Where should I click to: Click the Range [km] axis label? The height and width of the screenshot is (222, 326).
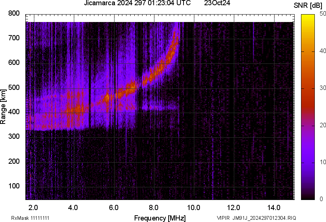(3, 107)
